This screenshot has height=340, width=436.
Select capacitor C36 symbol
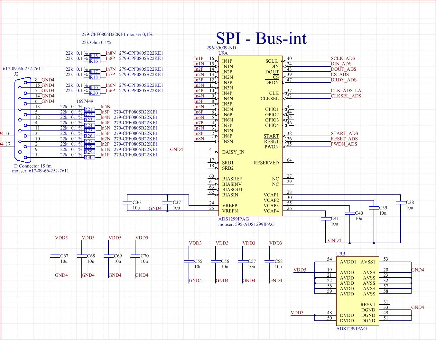127,202
